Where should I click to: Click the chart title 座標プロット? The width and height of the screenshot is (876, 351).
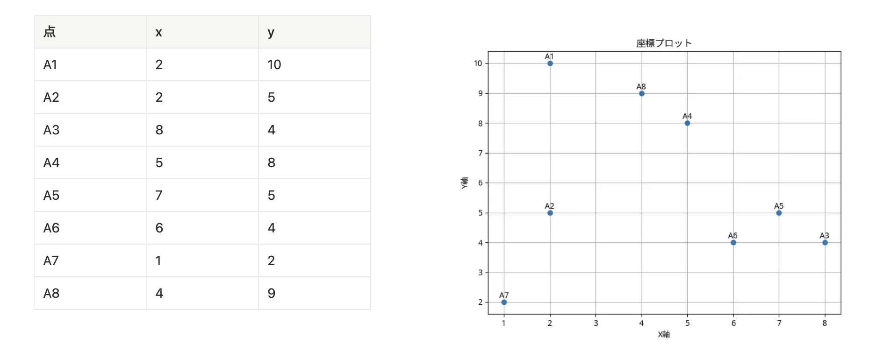click(x=664, y=43)
